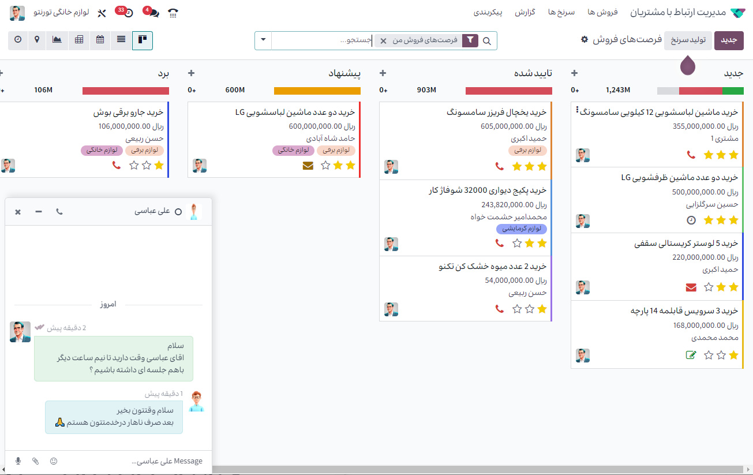
Task: Expand the search options dropdown arrow
Action: click(263, 40)
